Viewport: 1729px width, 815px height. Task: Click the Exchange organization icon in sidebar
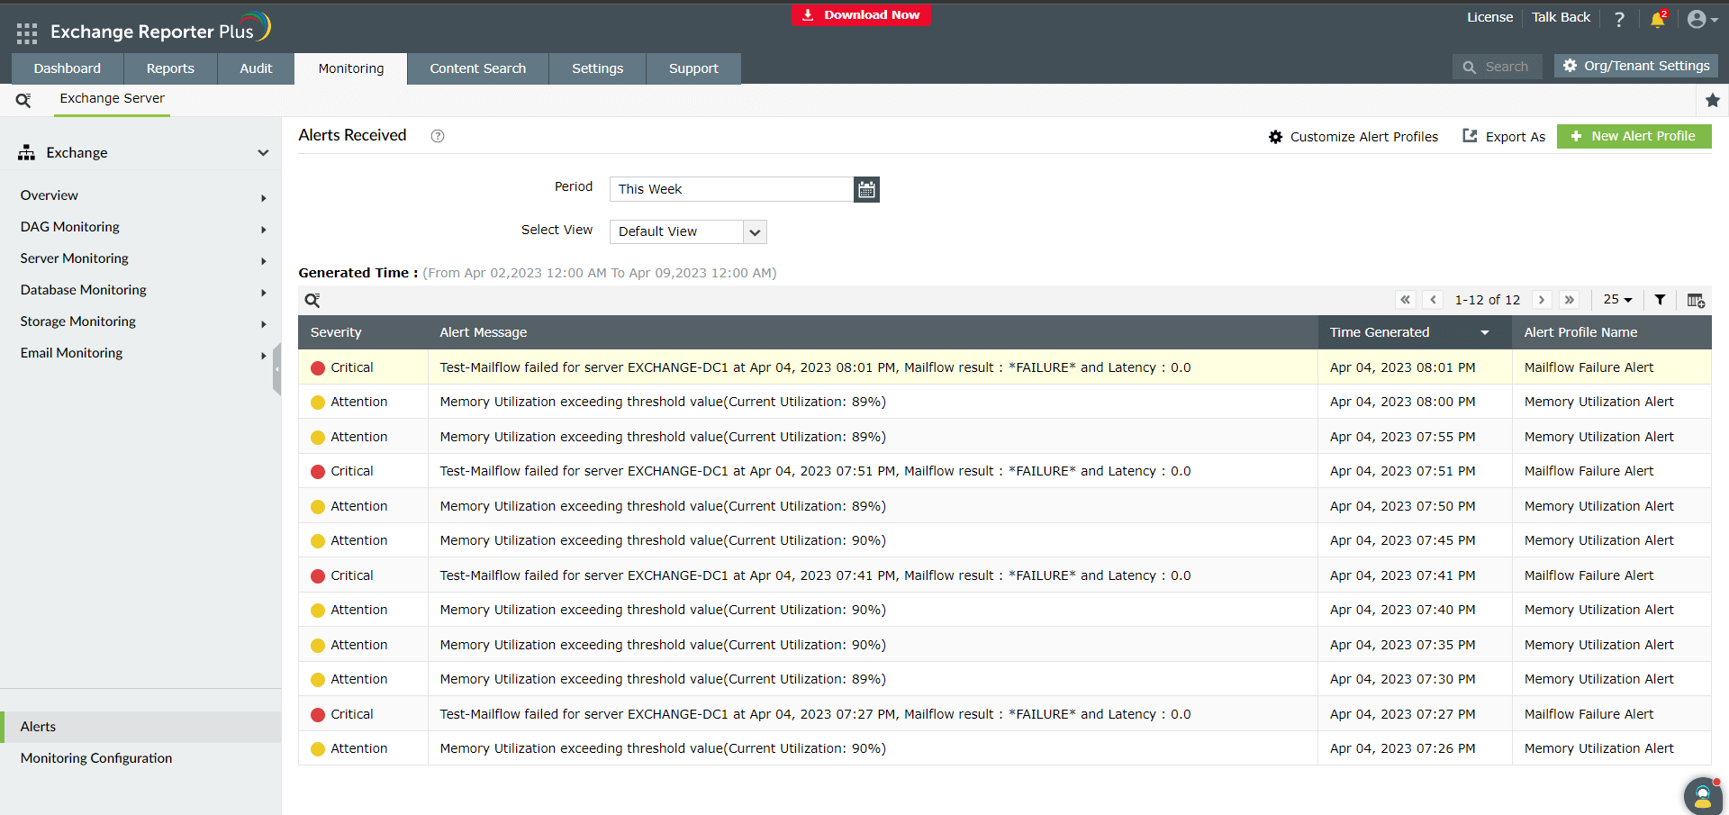click(27, 153)
